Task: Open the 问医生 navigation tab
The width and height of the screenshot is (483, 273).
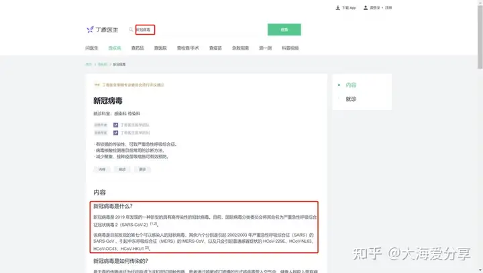Action: click(x=92, y=48)
